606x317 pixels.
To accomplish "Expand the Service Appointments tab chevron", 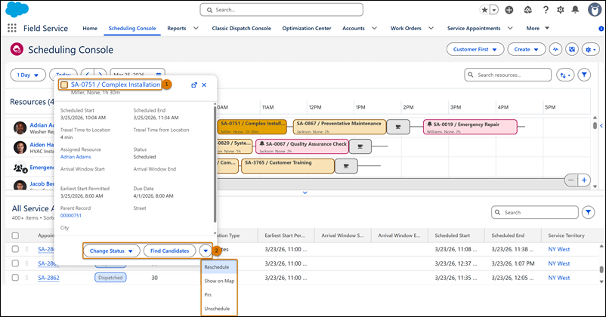I will point(510,28).
